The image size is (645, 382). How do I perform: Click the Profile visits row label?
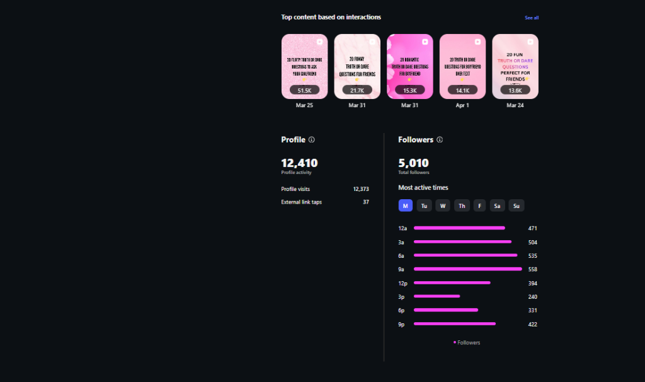[295, 189]
